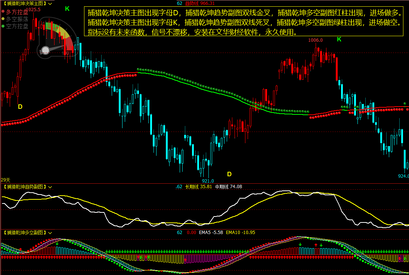Click the gauge dial's white needle knob
This screenshot has height=275, width=409.
tap(46, 50)
